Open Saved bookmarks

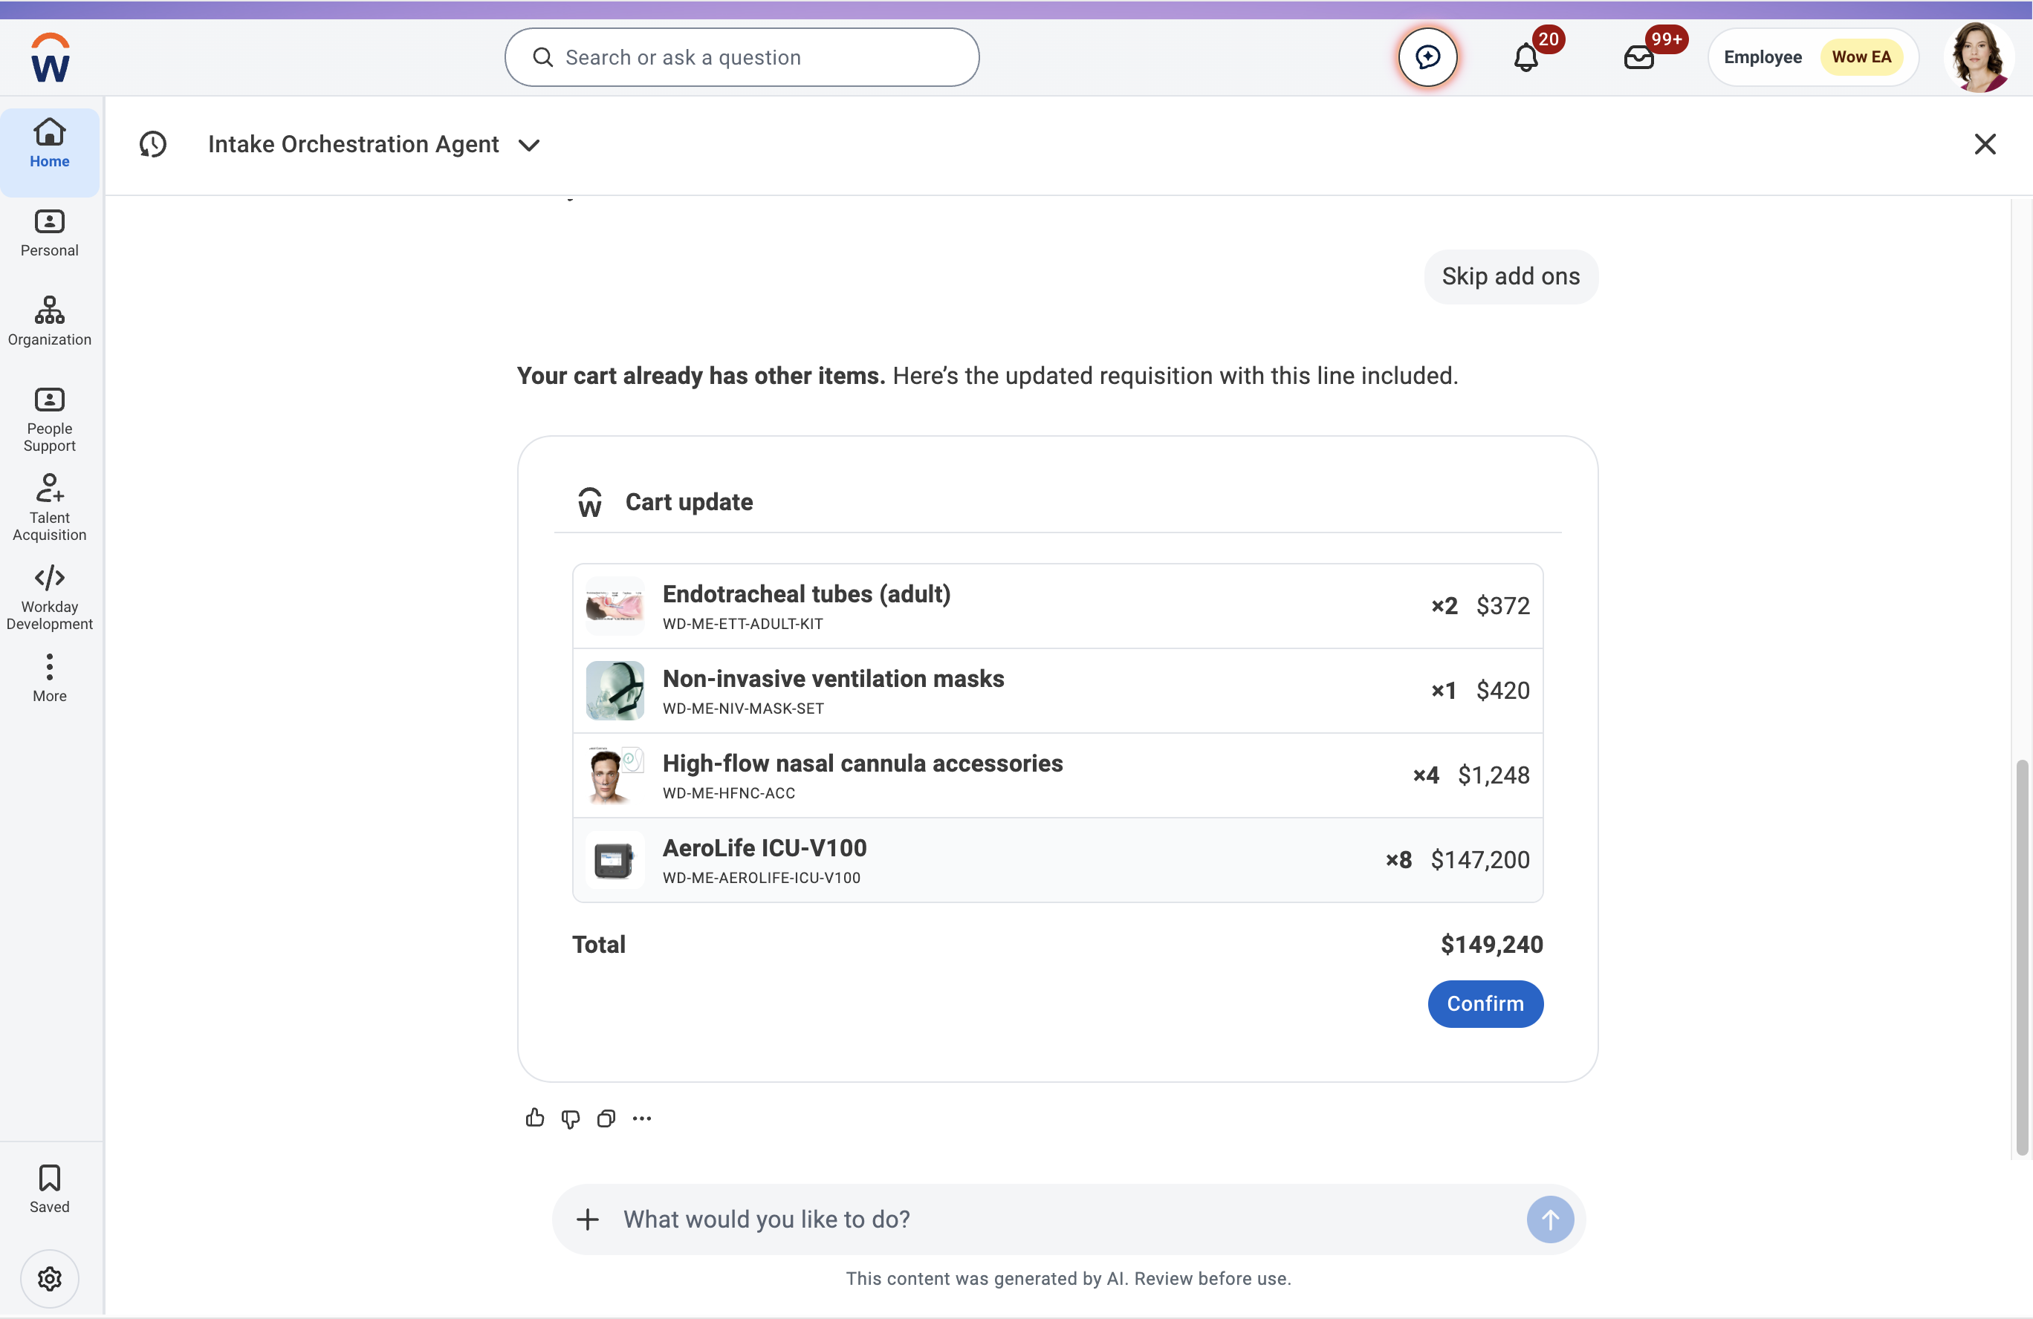(x=50, y=1188)
